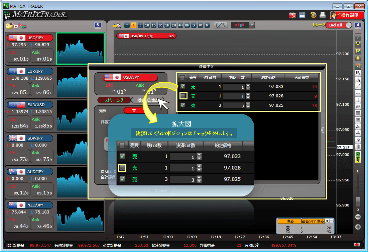Open the chart type dropdown arrow
The image size is (368, 252).
tap(252, 25)
